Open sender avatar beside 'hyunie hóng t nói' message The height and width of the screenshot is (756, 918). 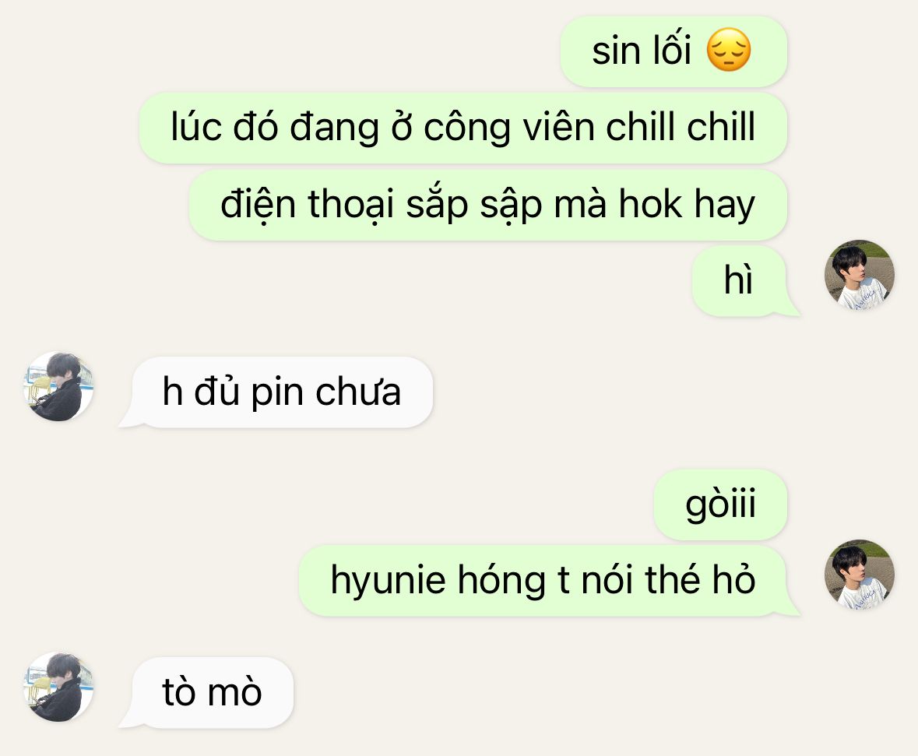860,575
